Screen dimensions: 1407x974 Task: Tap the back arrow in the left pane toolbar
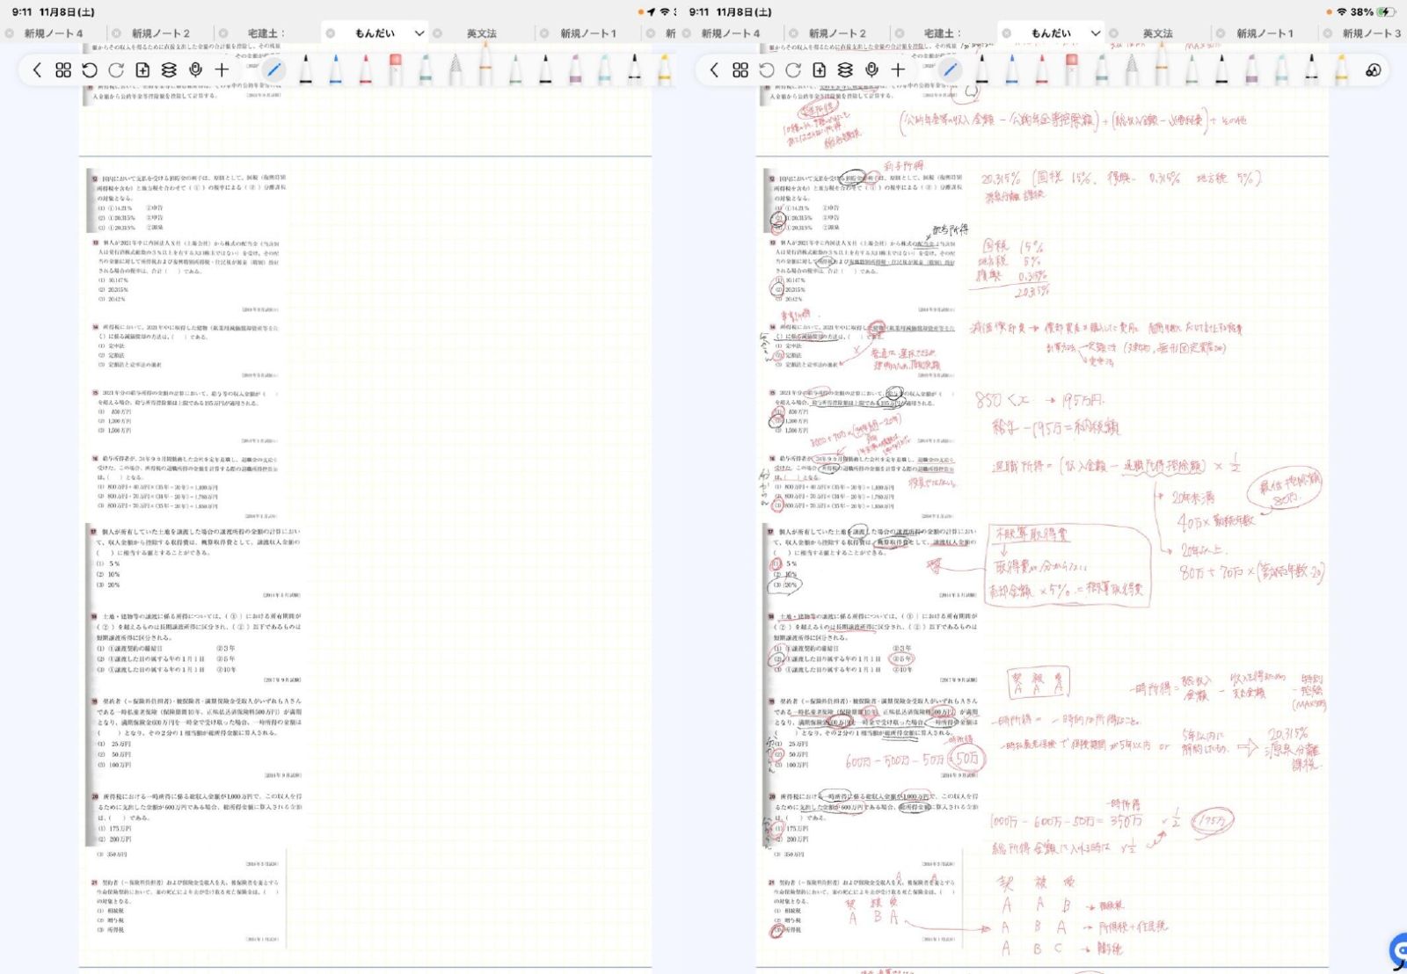pyautogui.click(x=37, y=70)
